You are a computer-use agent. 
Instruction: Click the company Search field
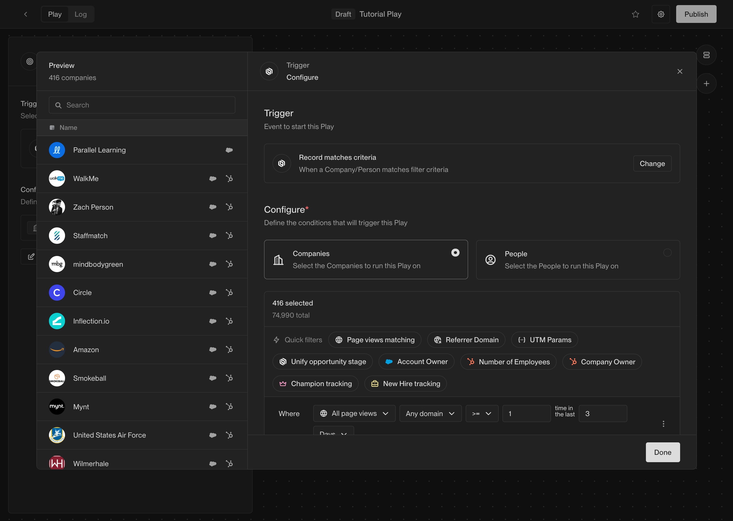(x=142, y=105)
